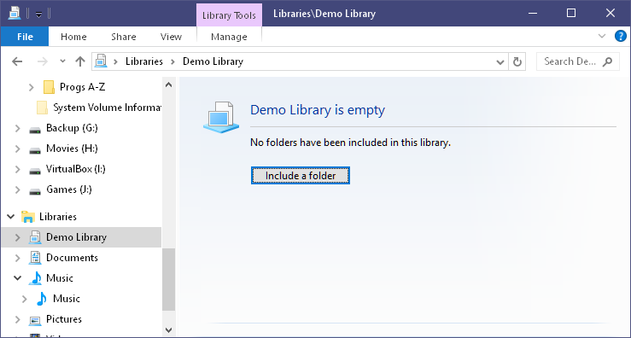This screenshot has height=338, width=631.
Task: Click the library icon in title bar
Action: pyautogui.click(x=15, y=14)
